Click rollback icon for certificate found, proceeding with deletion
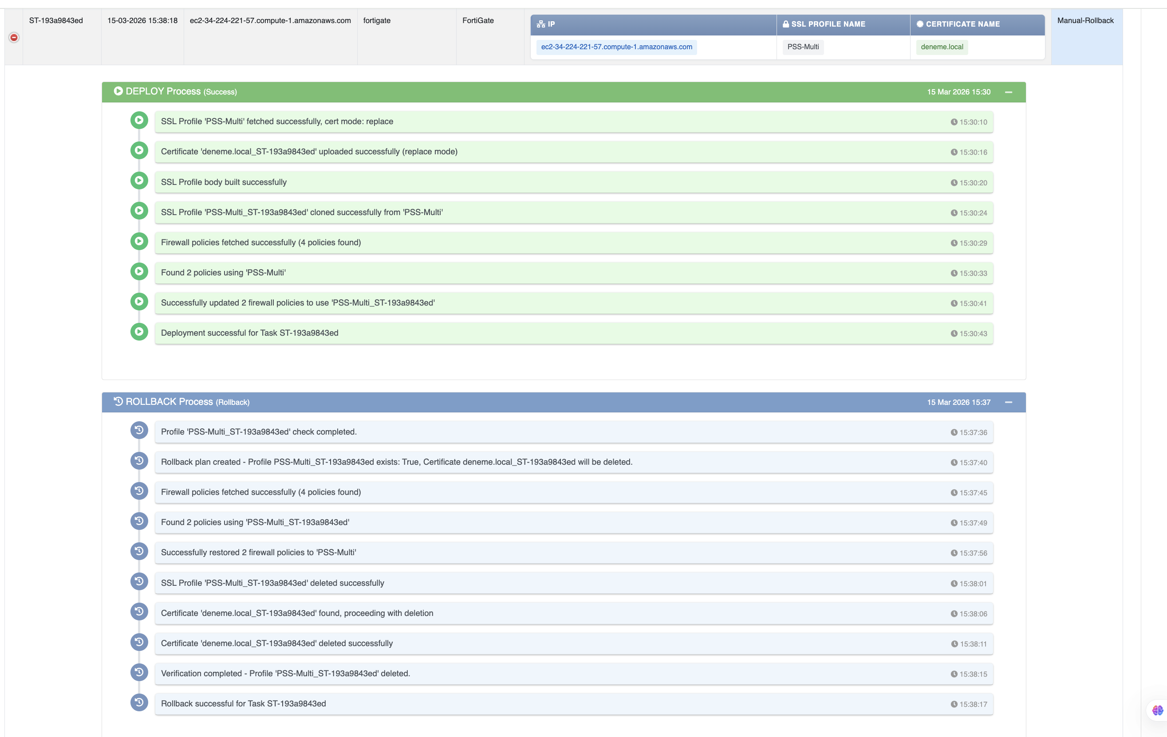The height and width of the screenshot is (737, 1167). pos(139,612)
